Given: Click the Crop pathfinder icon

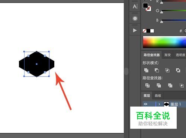Looking at the screenshot, I should point(182,85).
